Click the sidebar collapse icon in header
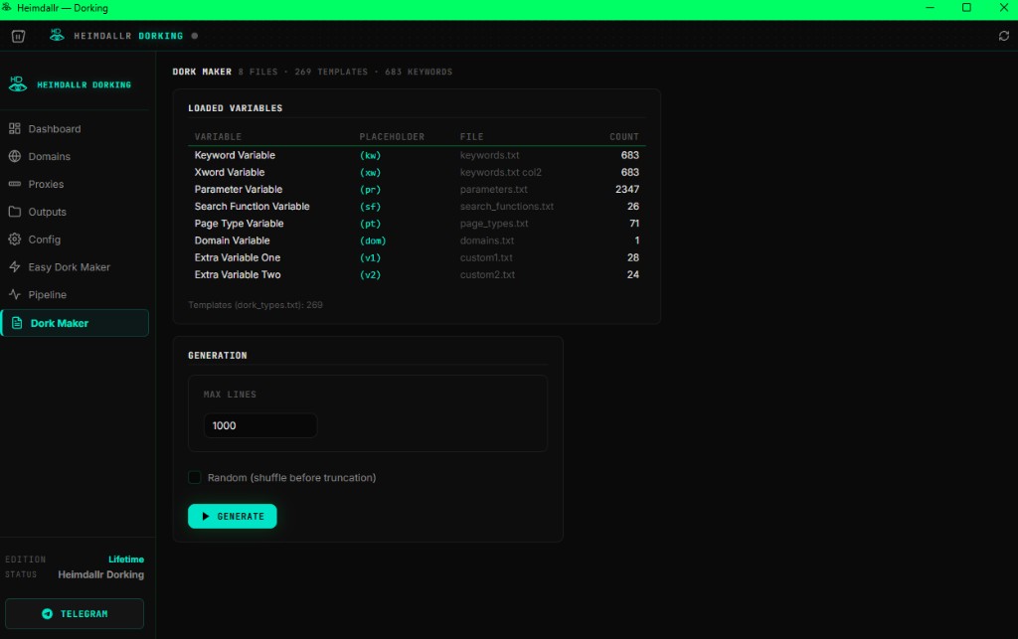 (18, 37)
